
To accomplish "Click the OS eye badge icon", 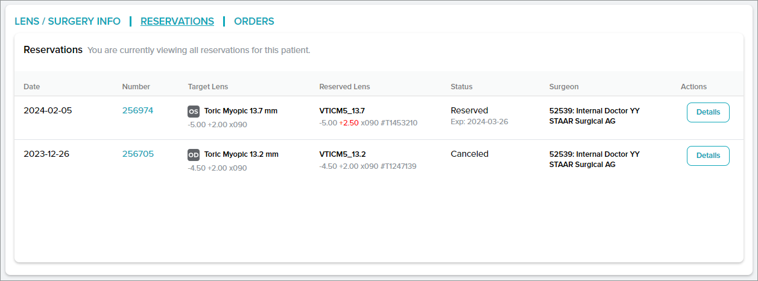I will (x=194, y=112).
